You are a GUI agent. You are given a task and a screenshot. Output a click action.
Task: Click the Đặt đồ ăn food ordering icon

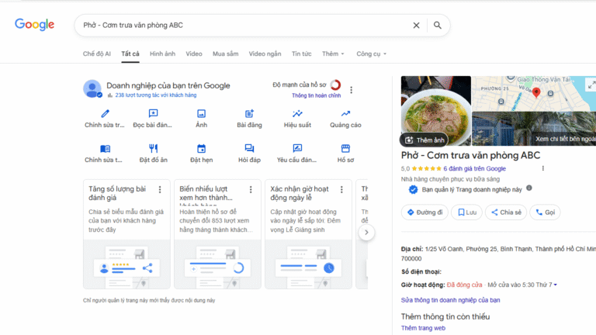click(x=153, y=149)
